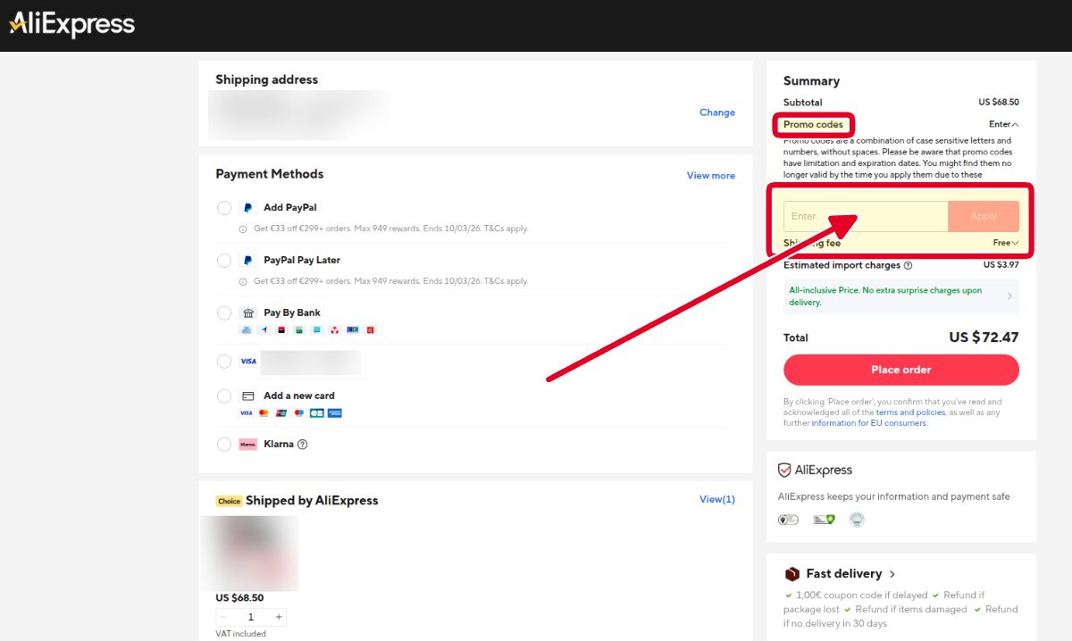Click the Promo codes label
1072x641 pixels.
point(813,125)
